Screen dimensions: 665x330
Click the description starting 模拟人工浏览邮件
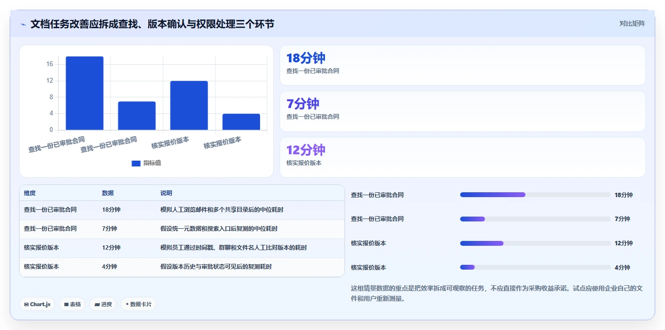coord(222,210)
